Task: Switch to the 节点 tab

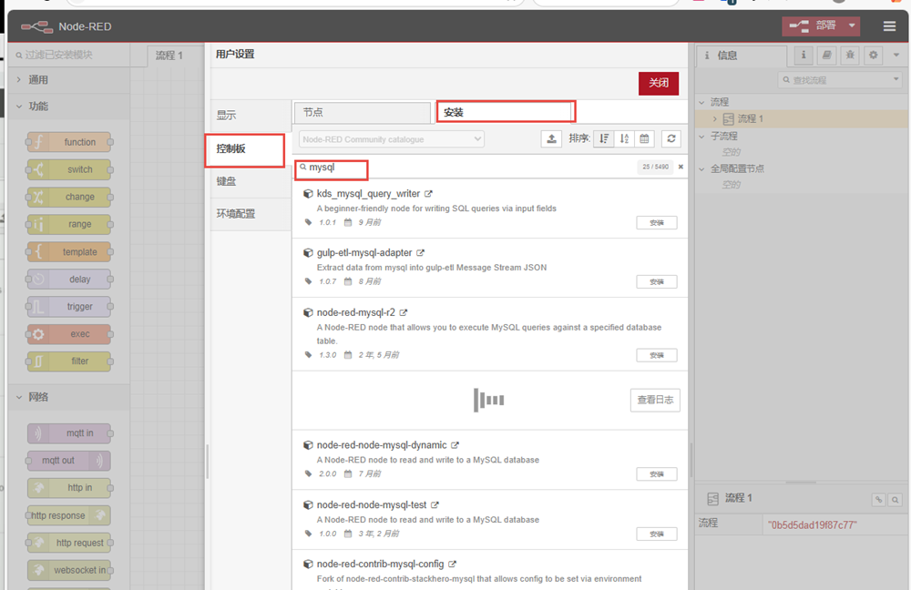Action: [363, 112]
